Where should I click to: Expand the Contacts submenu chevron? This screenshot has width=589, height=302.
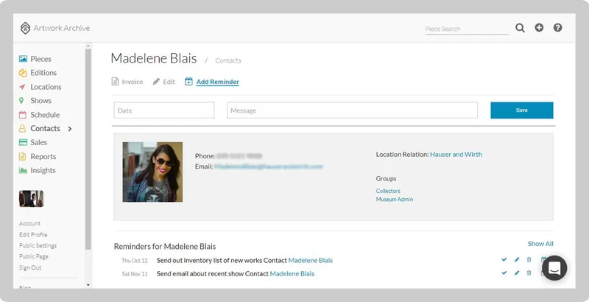pyautogui.click(x=70, y=129)
